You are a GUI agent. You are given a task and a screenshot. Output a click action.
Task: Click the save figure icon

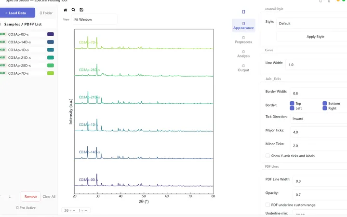pyautogui.click(x=81, y=10)
